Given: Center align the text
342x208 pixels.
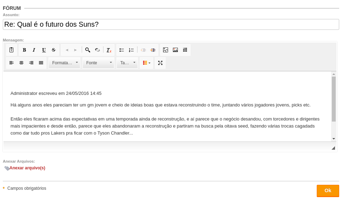Looking at the screenshot, I should [x=21, y=63].
